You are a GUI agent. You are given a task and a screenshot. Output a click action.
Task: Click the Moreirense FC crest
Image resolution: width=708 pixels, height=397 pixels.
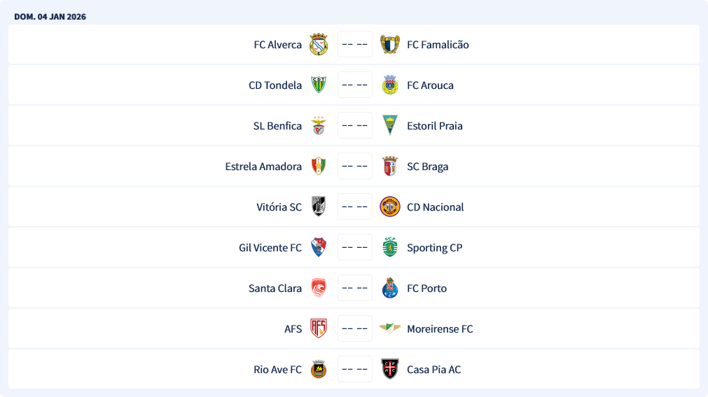[x=390, y=329]
